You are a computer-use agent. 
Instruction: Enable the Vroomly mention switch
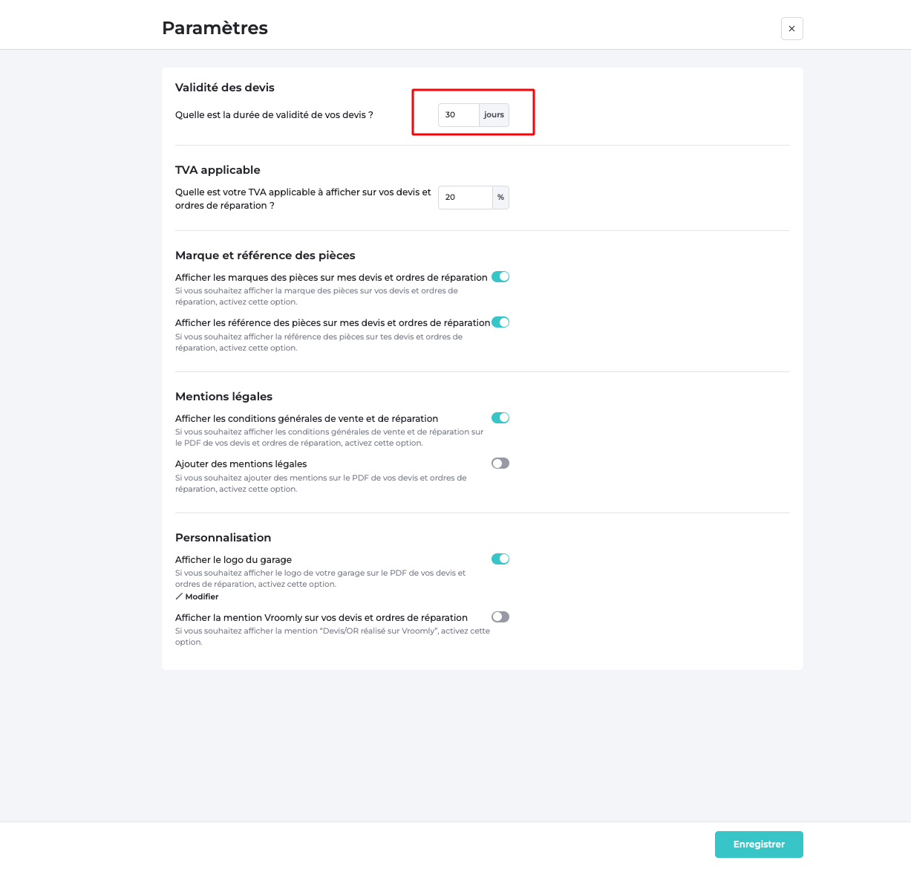(x=500, y=616)
